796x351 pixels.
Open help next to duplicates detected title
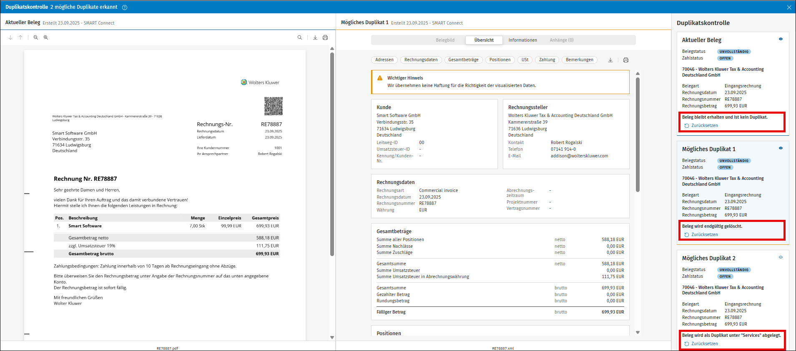pyautogui.click(x=124, y=7)
